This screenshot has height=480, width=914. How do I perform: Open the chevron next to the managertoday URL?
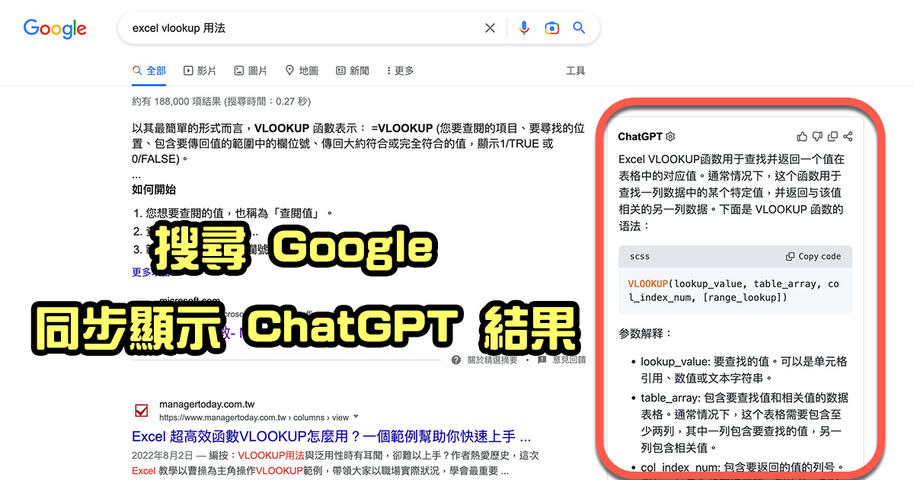[355, 418]
